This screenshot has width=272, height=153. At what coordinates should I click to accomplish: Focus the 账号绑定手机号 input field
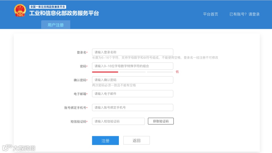(x=132, y=108)
